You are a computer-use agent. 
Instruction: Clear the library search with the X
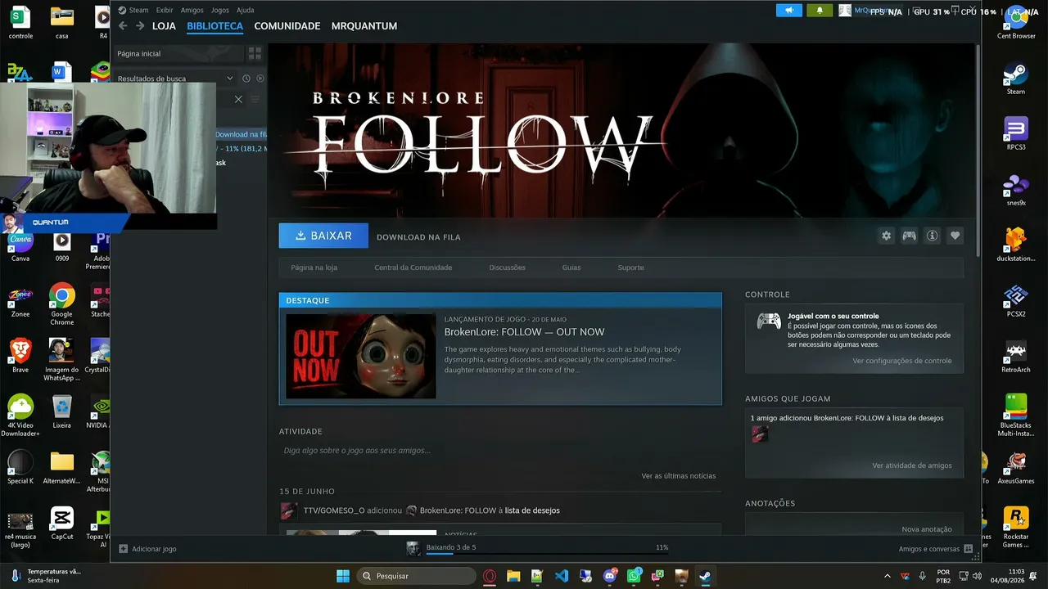(238, 99)
